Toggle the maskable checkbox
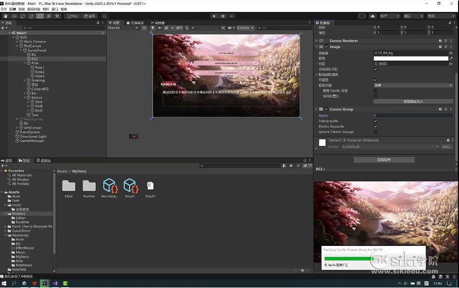The image size is (459, 288). 375,80
